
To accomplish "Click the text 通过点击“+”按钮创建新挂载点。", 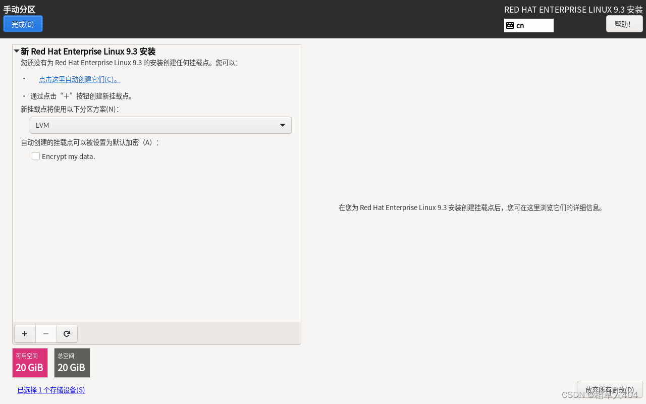I will click(x=81, y=96).
